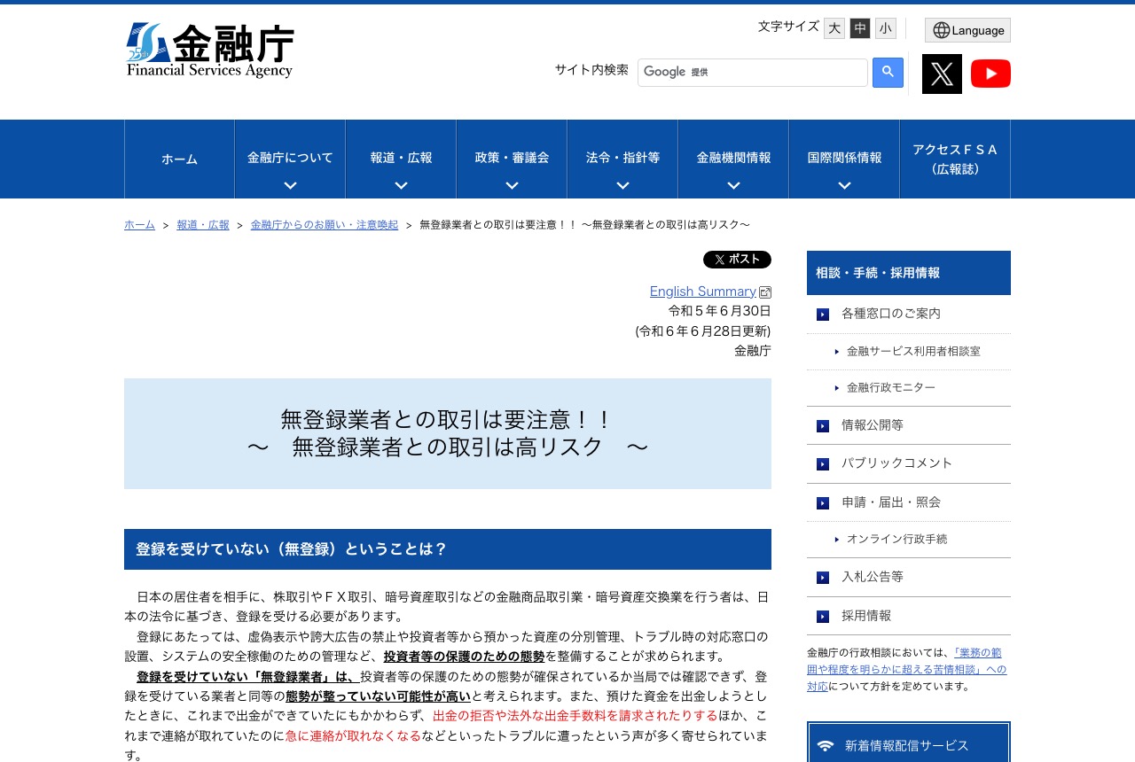
Task: Expand the 国際関係情報 menu chevron
Action: pyautogui.click(x=844, y=185)
